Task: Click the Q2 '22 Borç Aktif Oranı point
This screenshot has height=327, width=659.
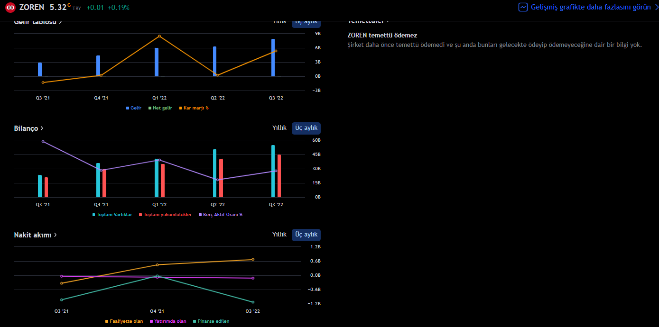Action: (x=218, y=180)
